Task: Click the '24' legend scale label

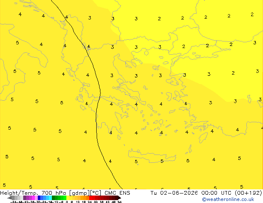Action: click(90, 202)
